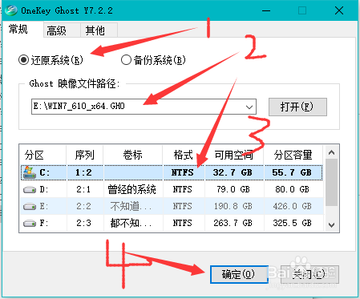
Task: Click the 确定(O) button
Action: pos(239,274)
